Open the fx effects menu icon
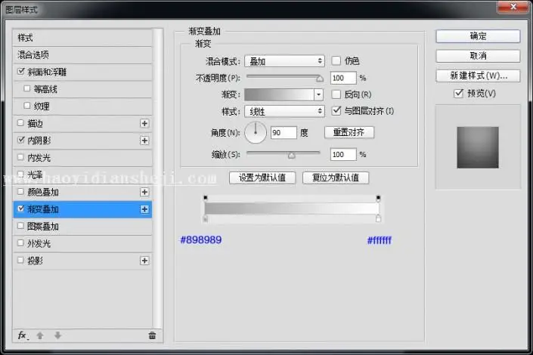533x355 pixels. tap(23, 335)
